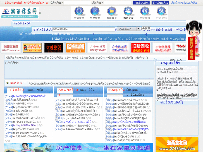Open the 网址导航 @ icon
The width and height of the screenshot is (203, 152).
point(145,11)
